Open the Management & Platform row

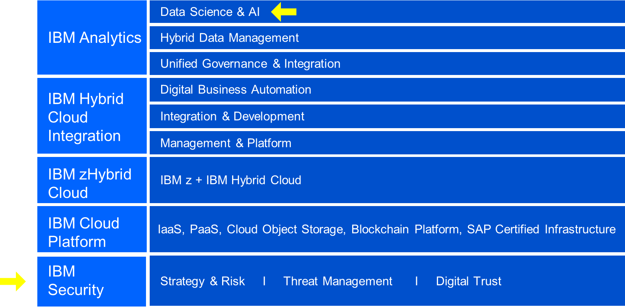tap(387, 143)
